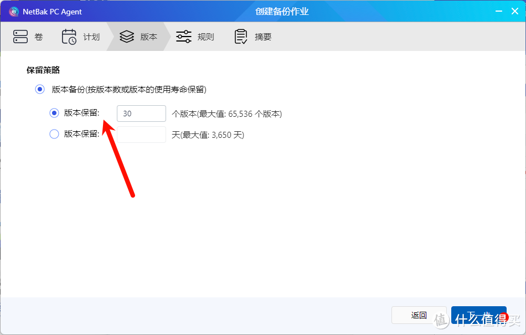The width and height of the screenshot is (526, 335).
Task: Open the 摘要 step in the wizard
Action: pos(252,37)
